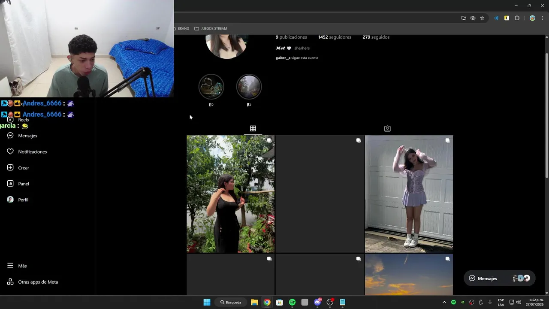Open first story highlight with building
Screen dimensions: 549x309
pyautogui.click(x=211, y=87)
